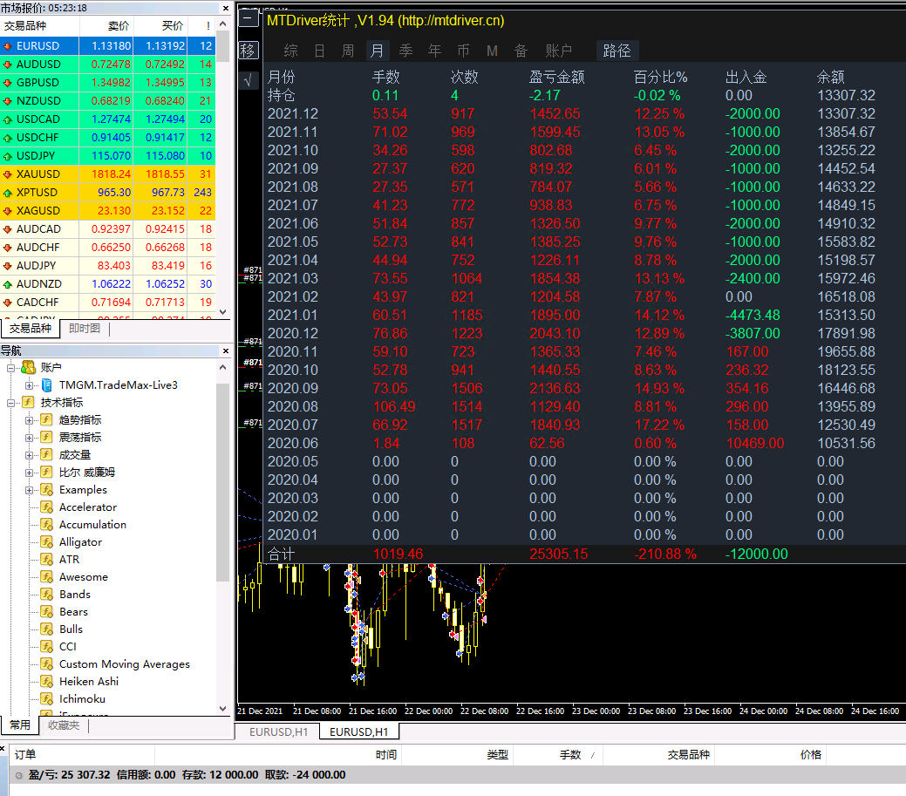Switch to the 即时图 tab
The height and width of the screenshot is (796, 906).
pyautogui.click(x=85, y=329)
